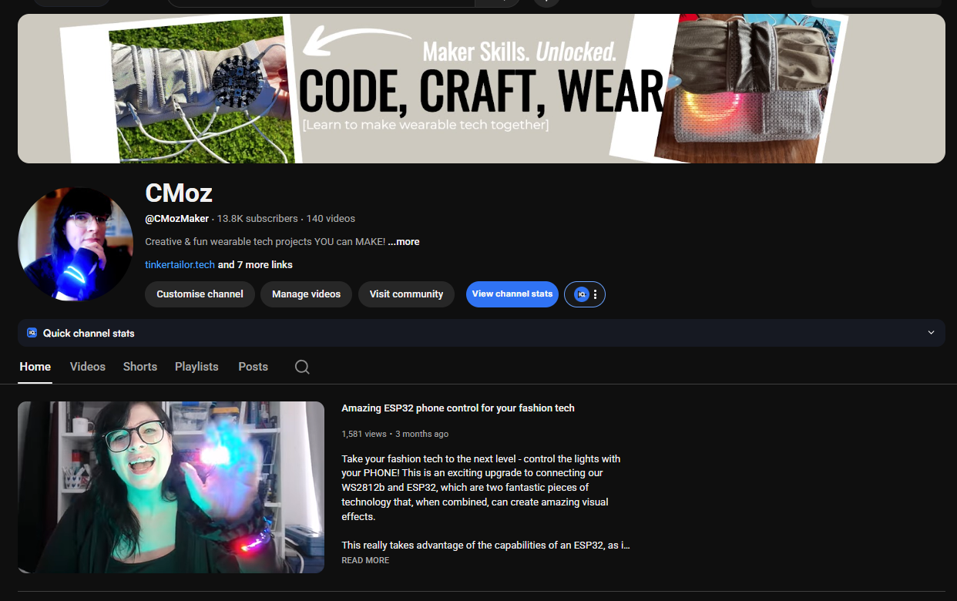Open the tinkertailor.tech link
This screenshot has width=957, height=601.
180,265
